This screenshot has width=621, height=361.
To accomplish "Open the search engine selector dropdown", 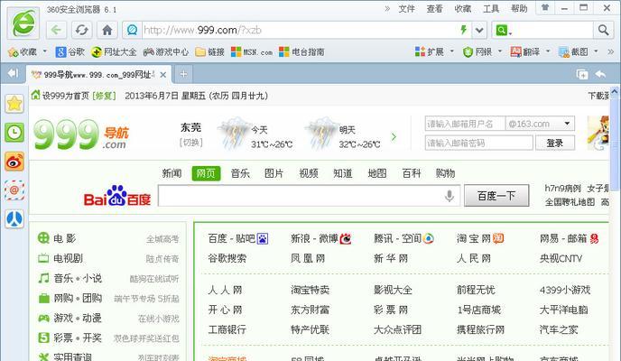I will (x=504, y=31).
